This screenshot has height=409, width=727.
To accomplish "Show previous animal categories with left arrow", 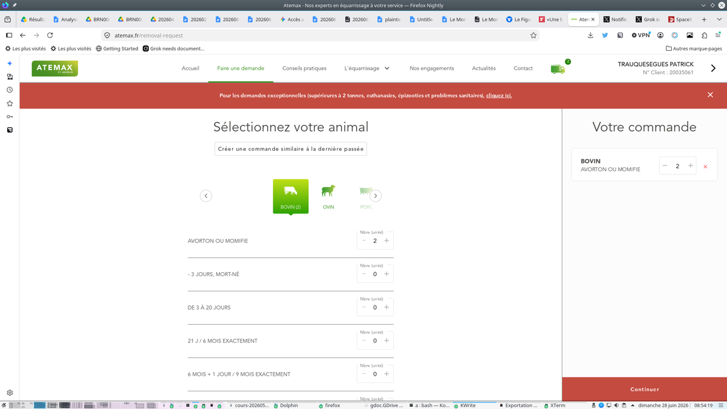I will click(x=206, y=196).
